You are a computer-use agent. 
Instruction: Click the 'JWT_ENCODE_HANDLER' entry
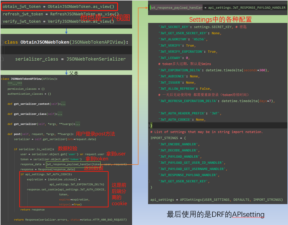(x=179, y=144)
